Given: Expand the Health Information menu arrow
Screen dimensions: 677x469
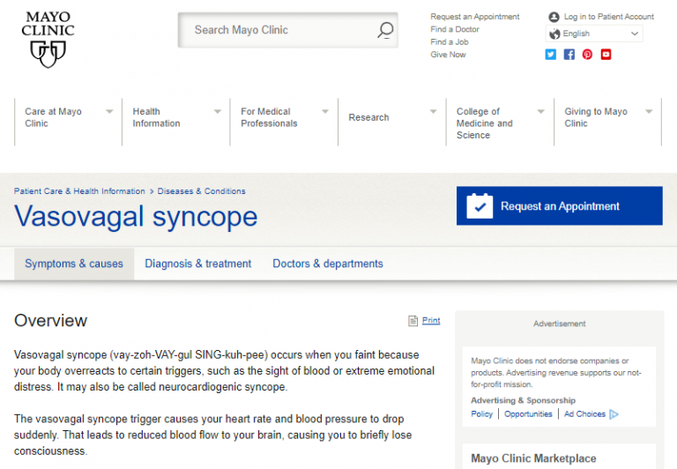Looking at the screenshot, I should (218, 111).
